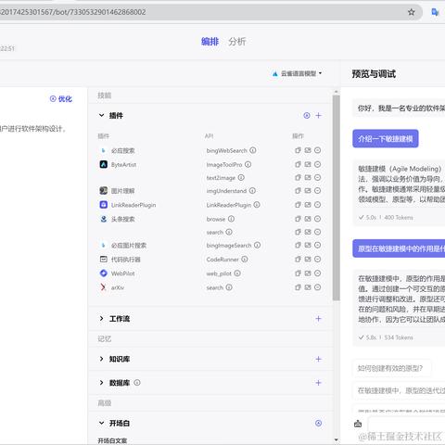The image size is (445, 445).
Task: Show info for web_pilot API
Action: coord(237,273)
